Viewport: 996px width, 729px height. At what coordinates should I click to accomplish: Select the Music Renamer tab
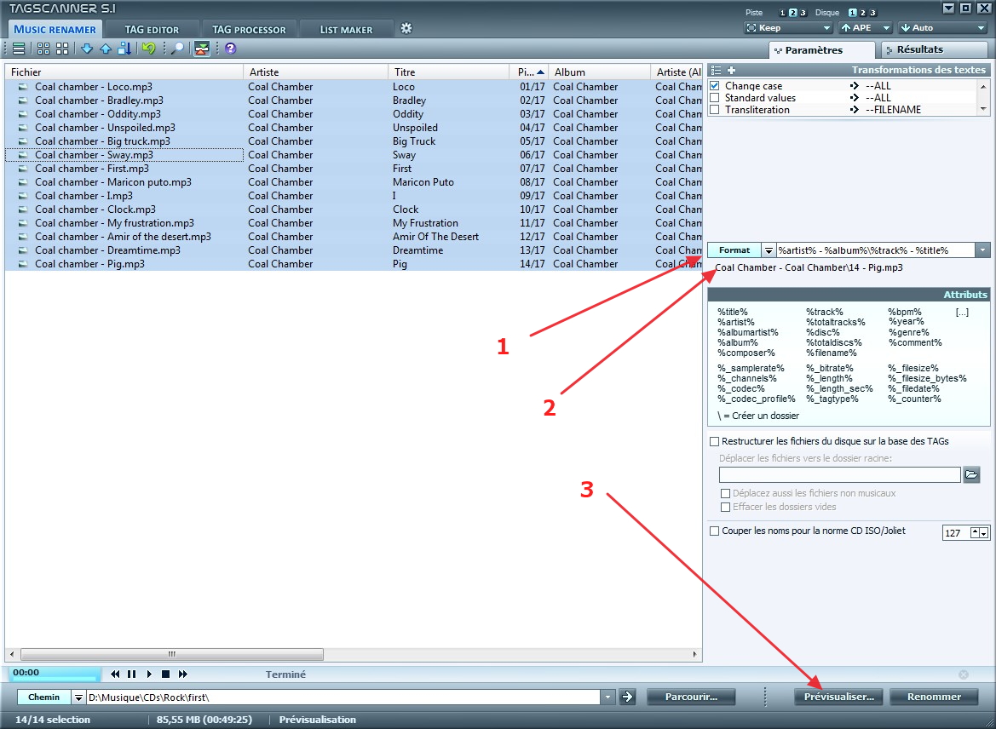(55, 29)
